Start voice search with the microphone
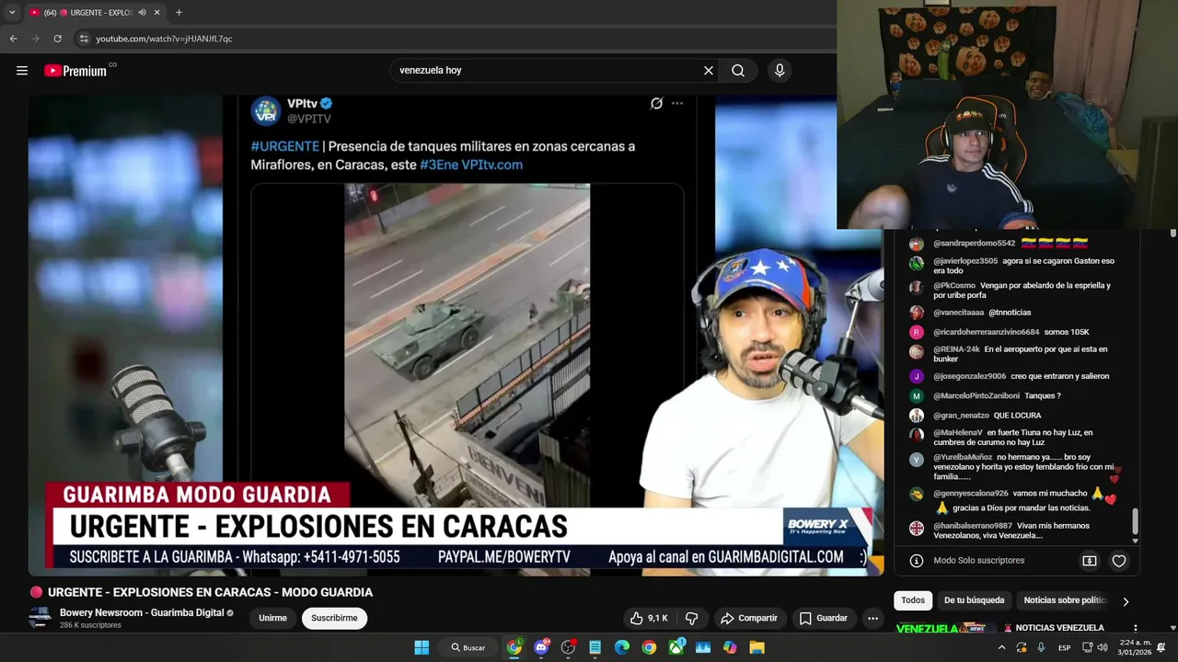The width and height of the screenshot is (1178, 662). [x=780, y=71]
